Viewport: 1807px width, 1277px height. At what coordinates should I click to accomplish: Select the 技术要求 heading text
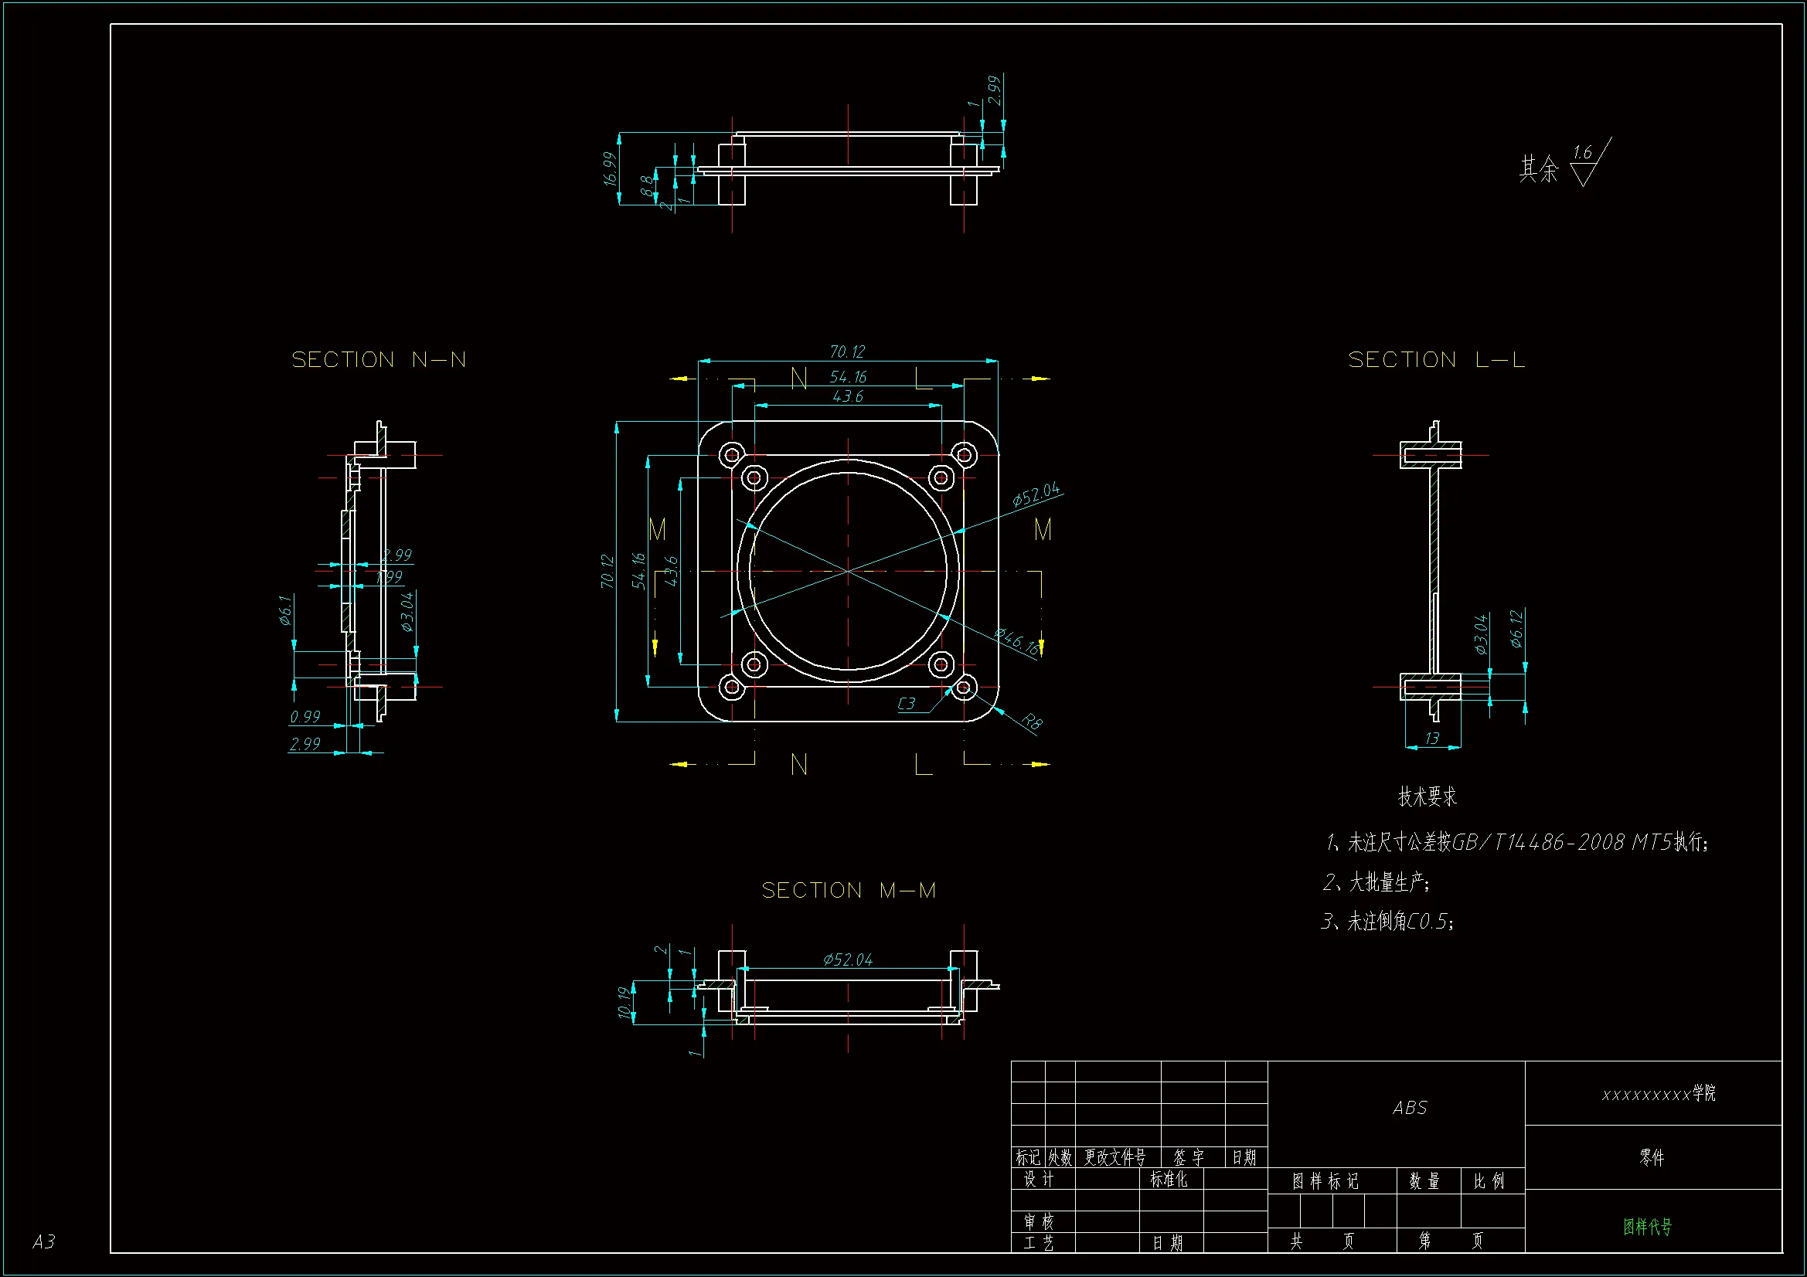coord(1427,796)
